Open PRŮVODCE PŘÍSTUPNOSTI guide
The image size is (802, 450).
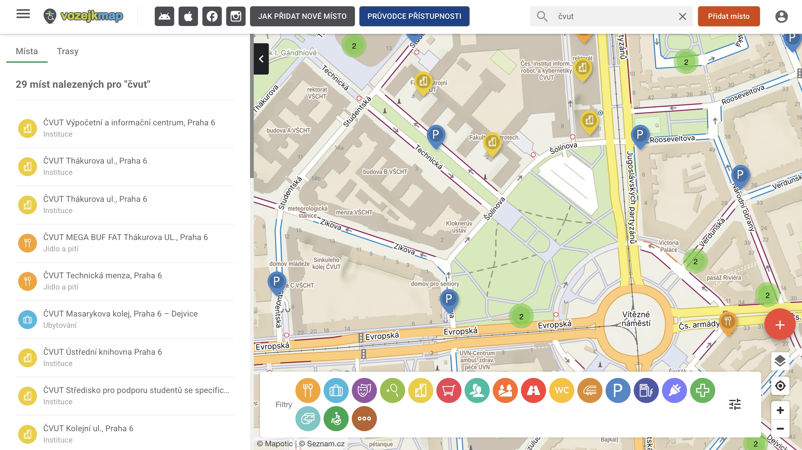pyautogui.click(x=414, y=16)
